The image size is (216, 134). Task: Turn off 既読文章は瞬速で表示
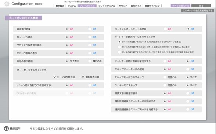[188, 93]
